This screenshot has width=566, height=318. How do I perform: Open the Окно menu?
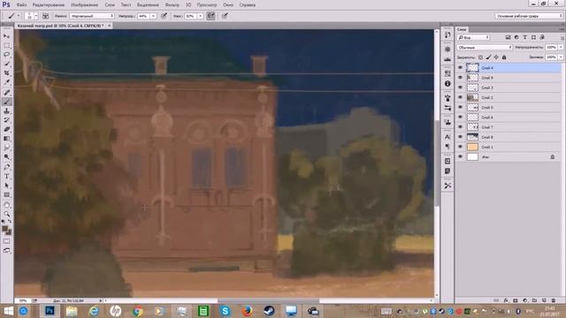point(228,5)
